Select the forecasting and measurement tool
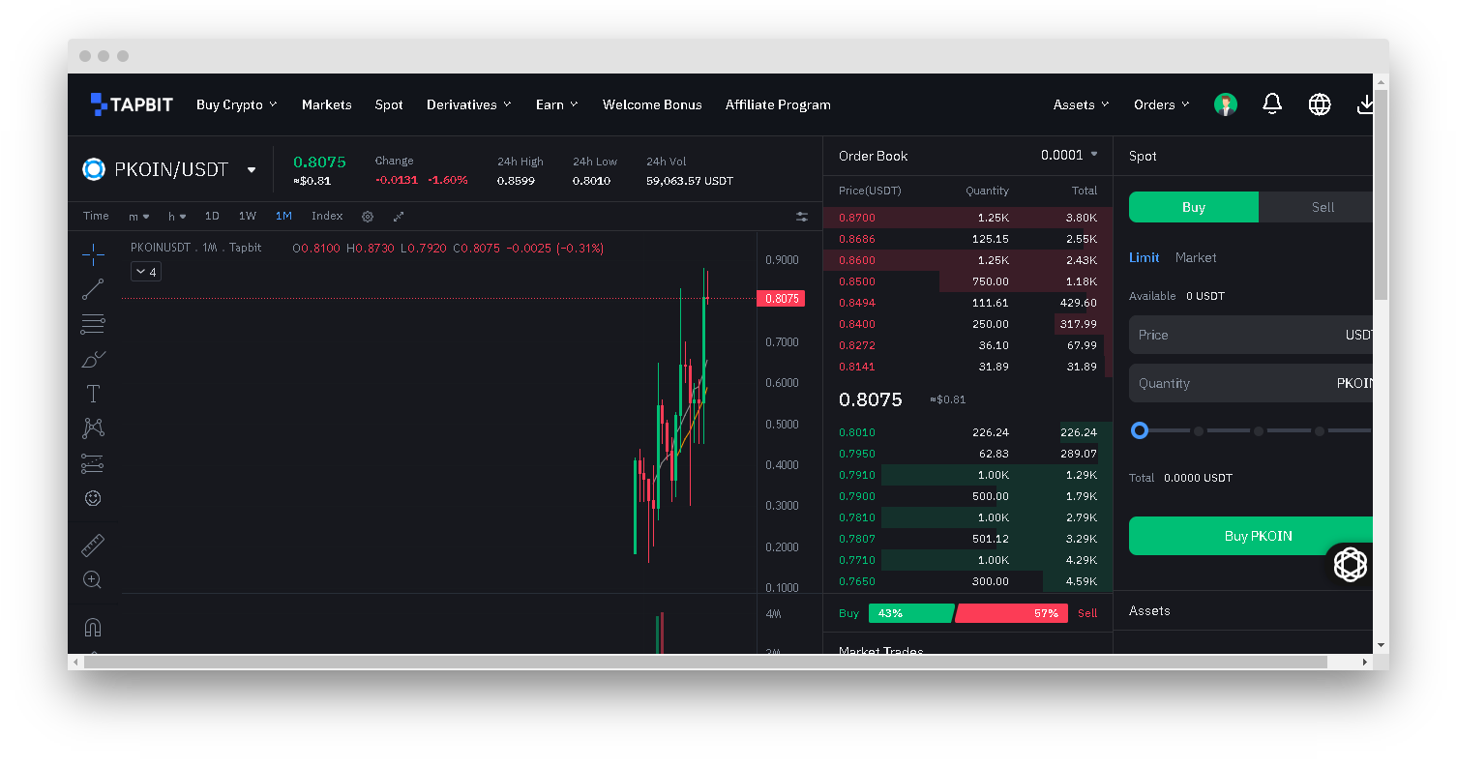The width and height of the screenshot is (1457, 767). (x=93, y=463)
